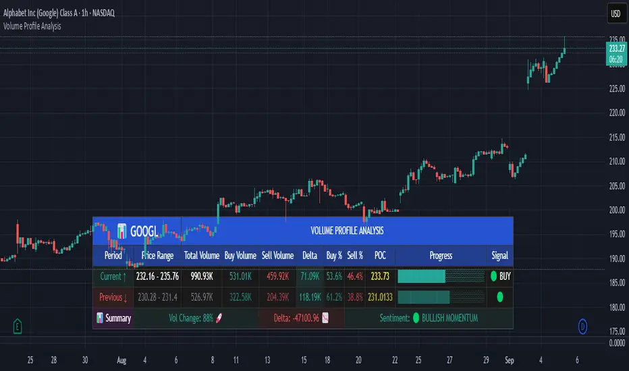Click the Buy % column header

(334, 256)
